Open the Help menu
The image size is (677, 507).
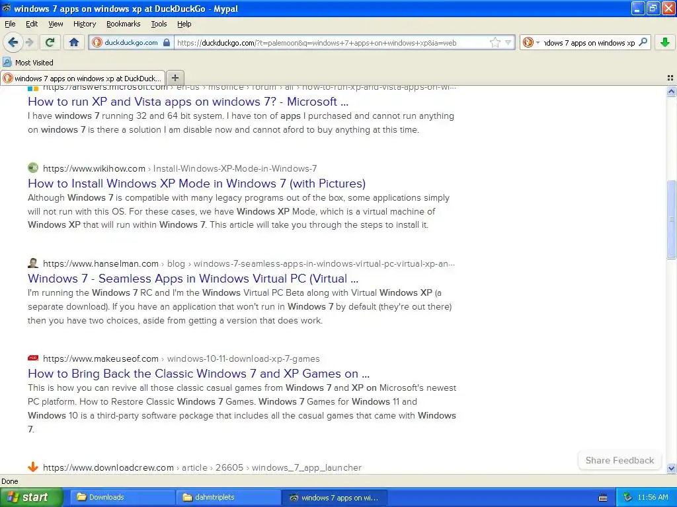[184, 24]
